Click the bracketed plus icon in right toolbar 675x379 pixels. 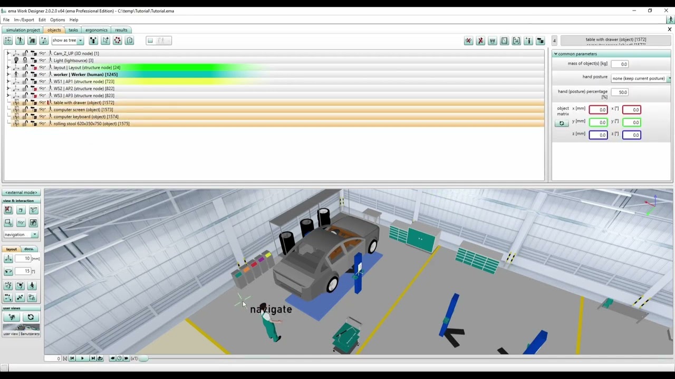516,41
